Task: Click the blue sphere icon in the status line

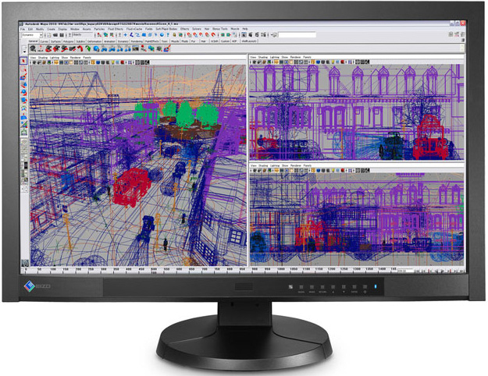Action: pyautogui.click(x=162, y=35)
